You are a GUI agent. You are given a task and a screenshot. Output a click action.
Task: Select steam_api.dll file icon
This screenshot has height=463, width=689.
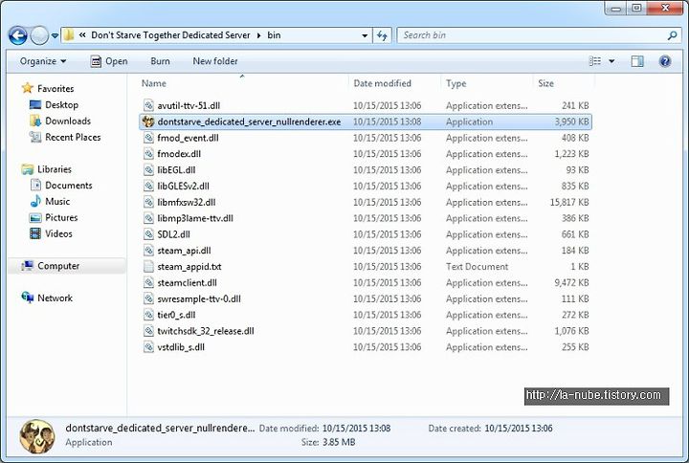(x=148, y=251)
